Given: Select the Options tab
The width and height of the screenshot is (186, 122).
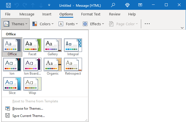Looking at the screenshot, I should pyautogui.click(x=66, y=14).
